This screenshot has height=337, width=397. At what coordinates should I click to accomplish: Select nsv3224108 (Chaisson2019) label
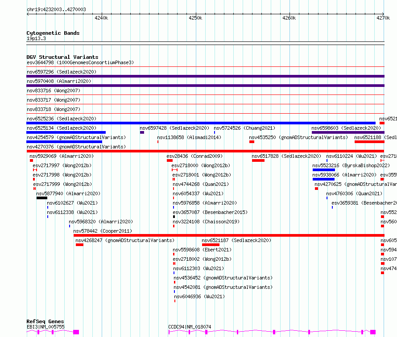pyautogui.click(x=206, y=222)
